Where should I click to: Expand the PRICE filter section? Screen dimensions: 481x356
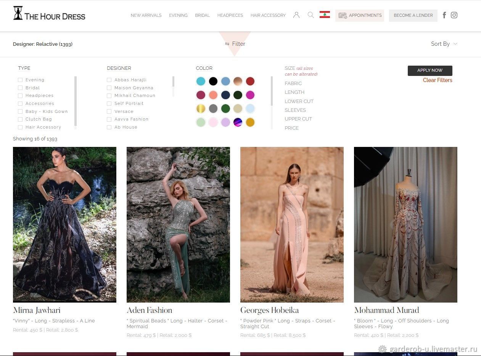coord(291,128)
